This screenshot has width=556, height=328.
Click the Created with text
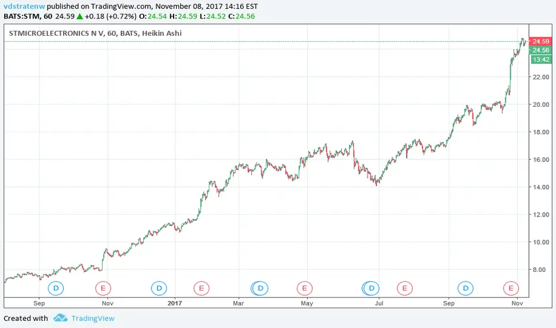(26, 318)
